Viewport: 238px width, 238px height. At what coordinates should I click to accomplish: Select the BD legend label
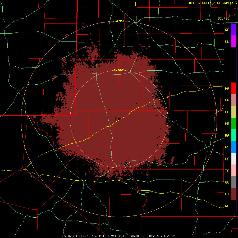click(227, 112)
